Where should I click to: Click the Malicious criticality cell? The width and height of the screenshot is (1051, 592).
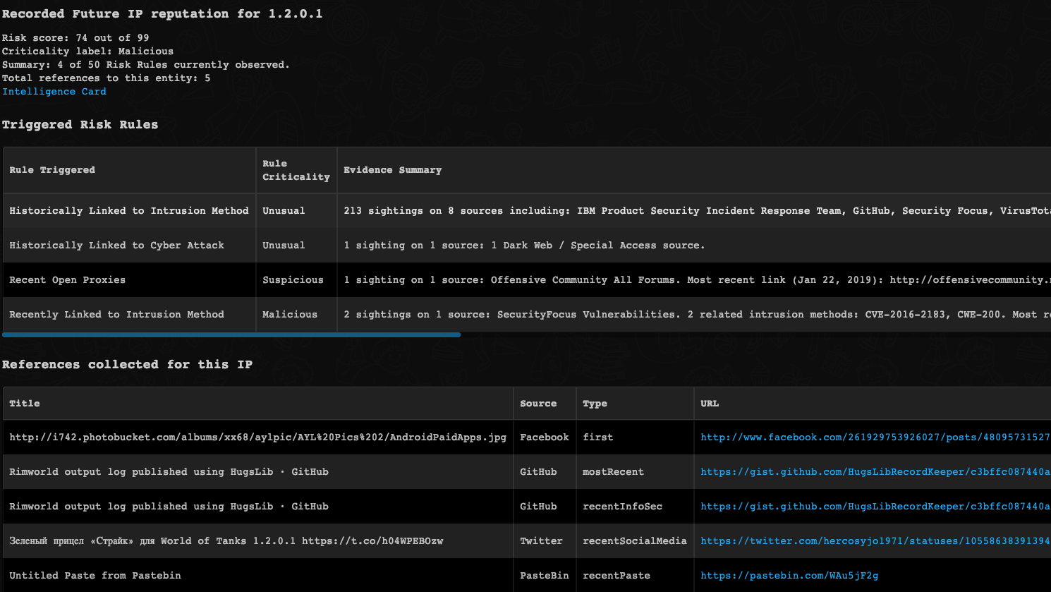point(290,315)
